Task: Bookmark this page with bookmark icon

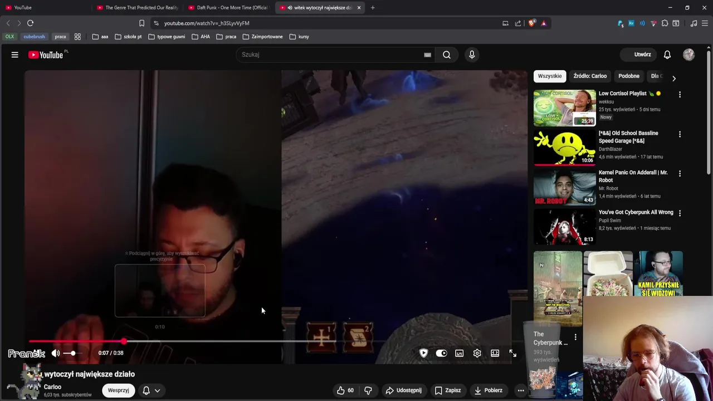Action: [x=141, y=23]
